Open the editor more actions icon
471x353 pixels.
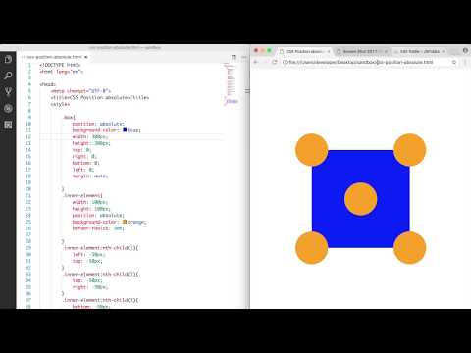tap(243, 57)
